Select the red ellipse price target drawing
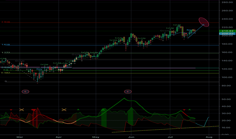 (x=204, y=22)
